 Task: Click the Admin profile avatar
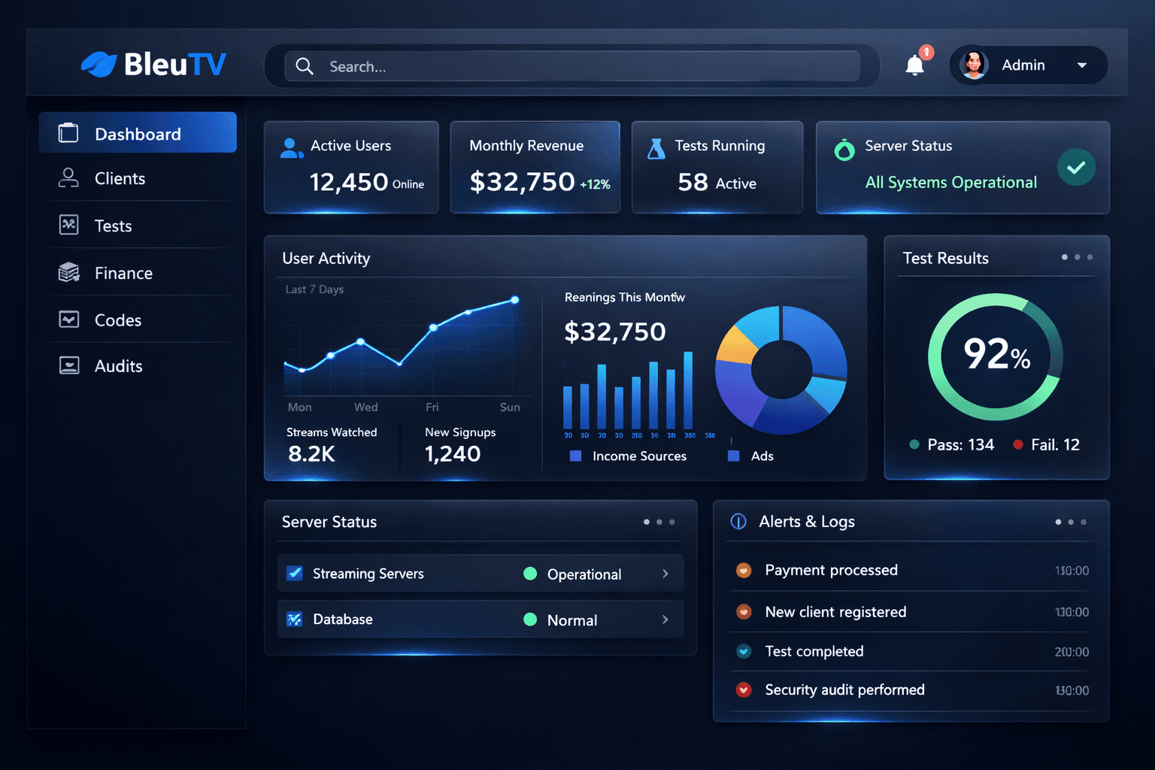point(974,65)
